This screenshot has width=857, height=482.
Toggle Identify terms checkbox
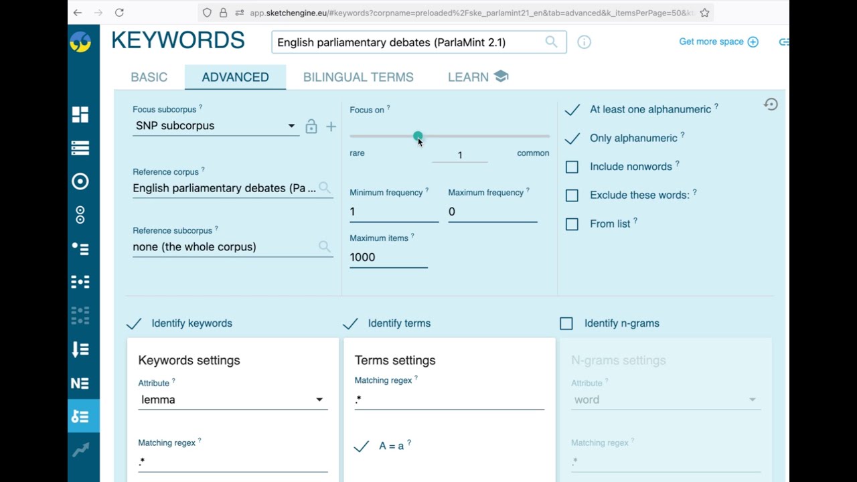350,323
